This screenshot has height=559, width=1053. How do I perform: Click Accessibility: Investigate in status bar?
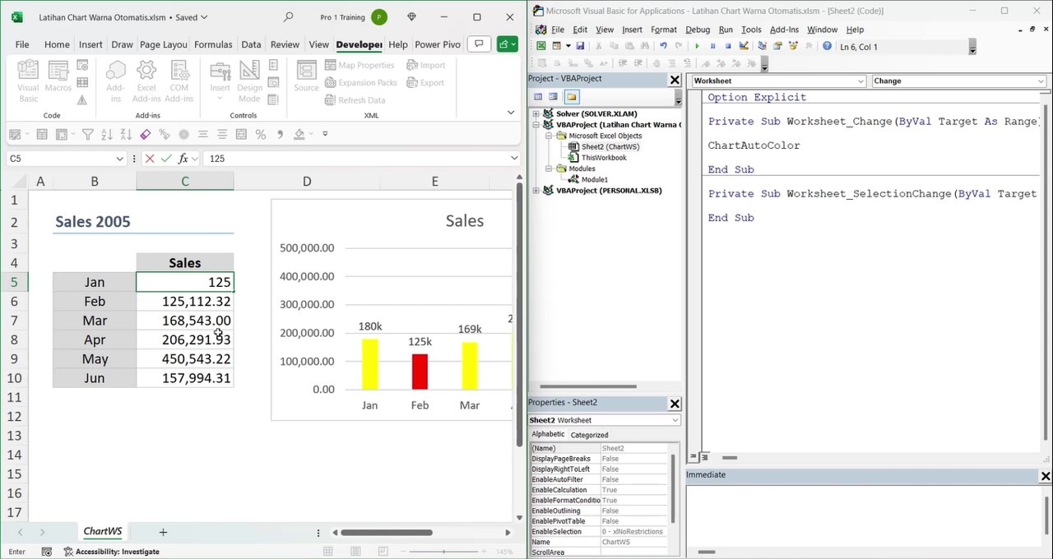[x=117, y=552]
